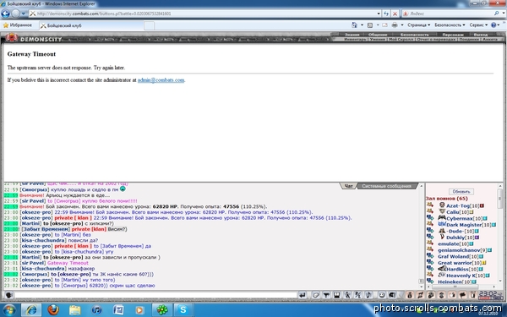Open the Персонаж game menu
Screen dimensions: 507x317
tap(453, 35)
